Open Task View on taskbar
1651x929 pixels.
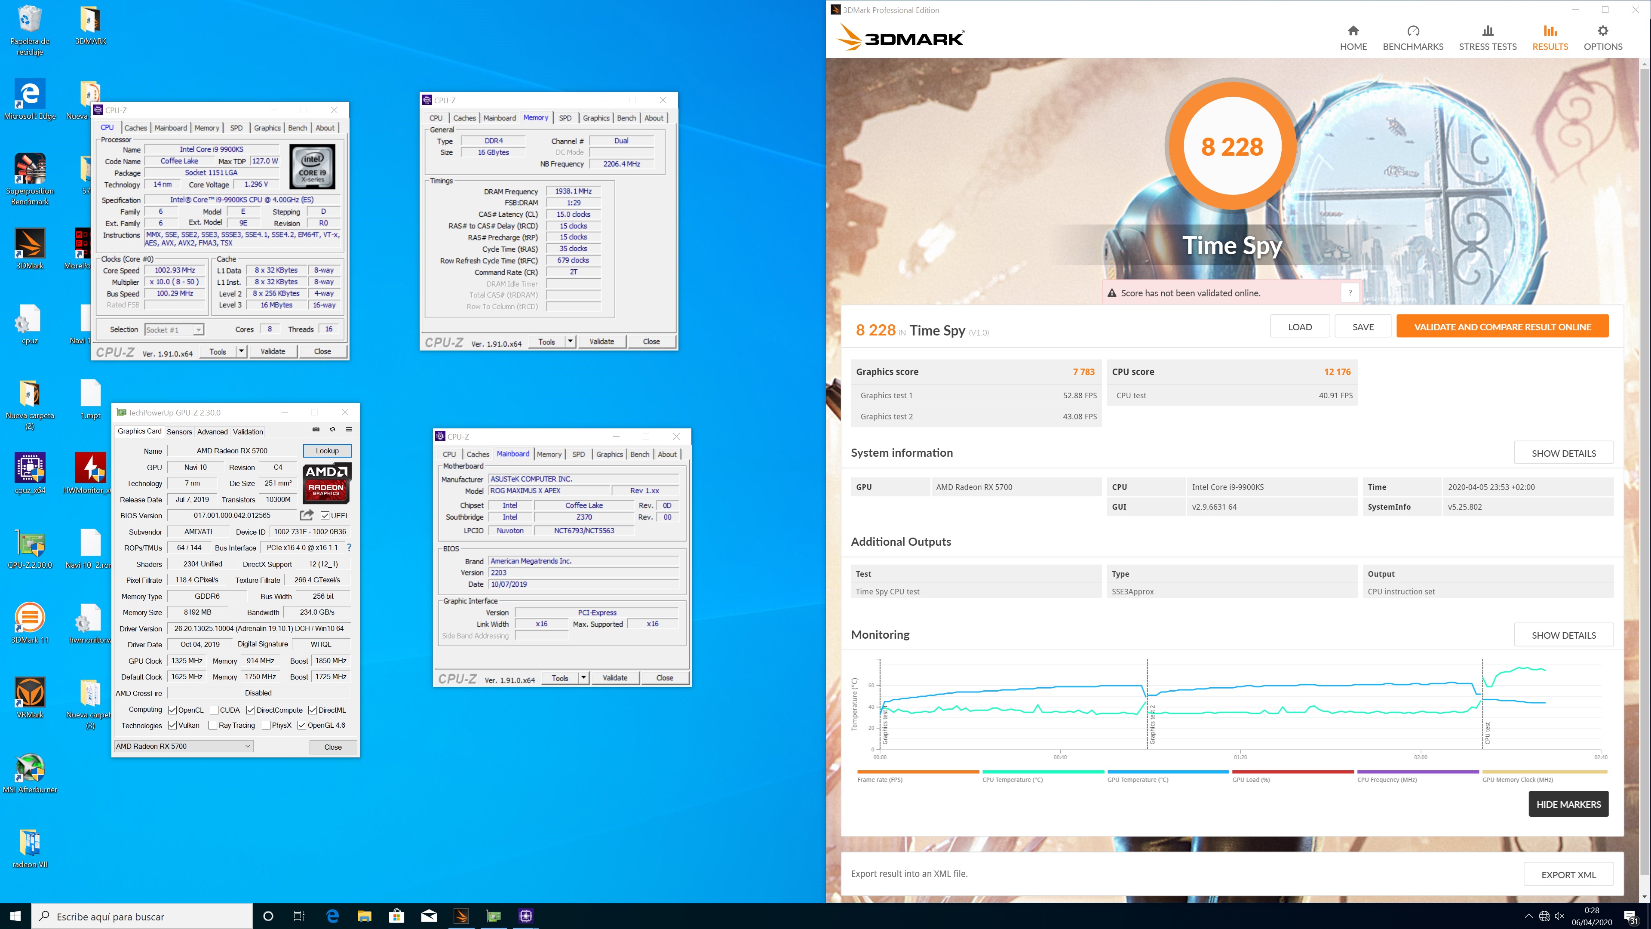(x=299, y=916)
